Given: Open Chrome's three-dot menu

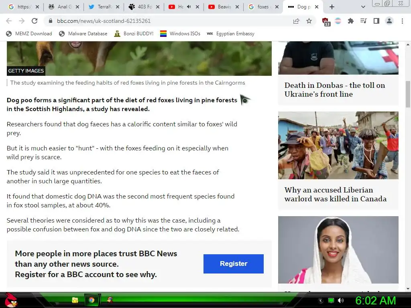Looking at the screenshot, I should 402,21.
